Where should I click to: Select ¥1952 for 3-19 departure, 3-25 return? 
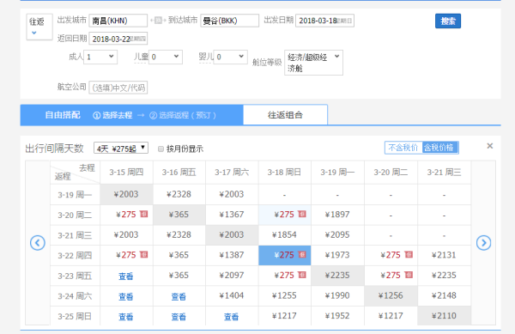(337, 316)
